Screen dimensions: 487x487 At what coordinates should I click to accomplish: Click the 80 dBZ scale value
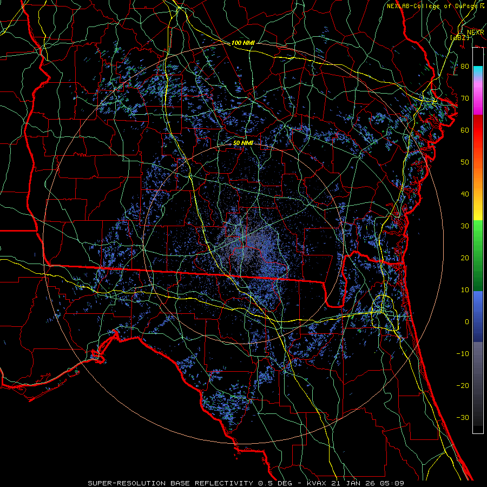(x=465, y=66)
